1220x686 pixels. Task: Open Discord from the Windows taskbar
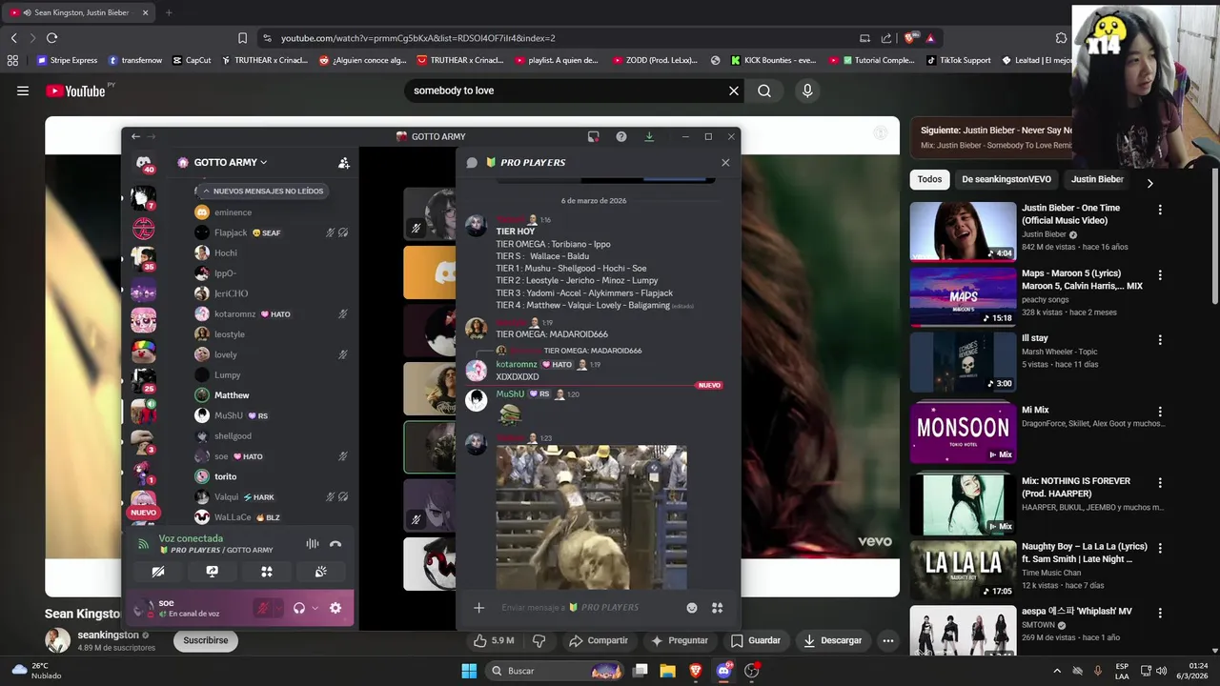[723, 671]
